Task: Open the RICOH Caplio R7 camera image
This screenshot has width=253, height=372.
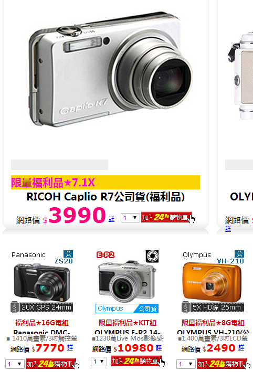Action: click(111, 69)
